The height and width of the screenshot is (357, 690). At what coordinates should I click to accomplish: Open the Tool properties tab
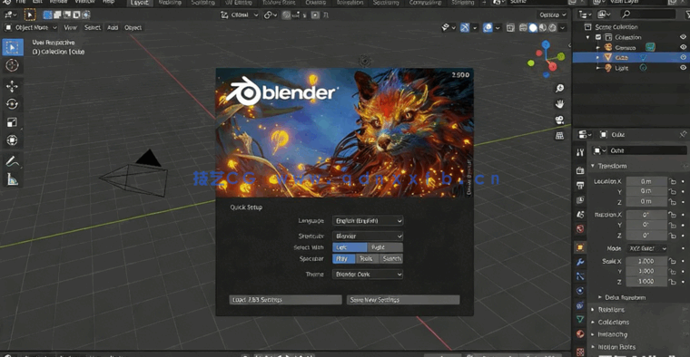tap(580, 152)
